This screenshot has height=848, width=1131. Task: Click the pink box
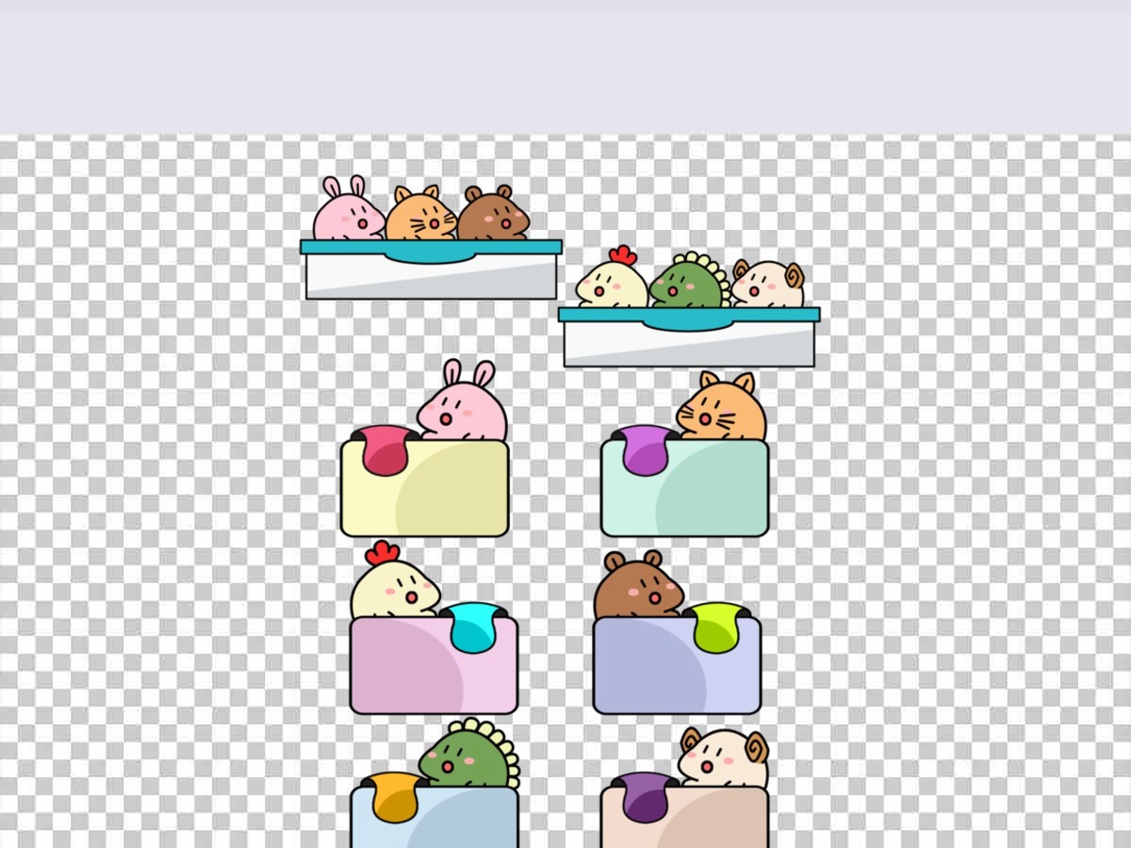(434, 665)
